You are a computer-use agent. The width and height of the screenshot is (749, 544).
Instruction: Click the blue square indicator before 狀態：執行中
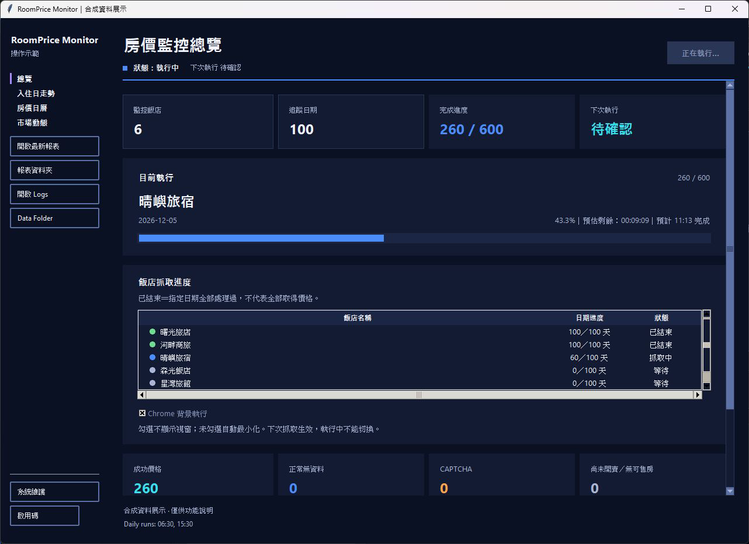[125, 68]
